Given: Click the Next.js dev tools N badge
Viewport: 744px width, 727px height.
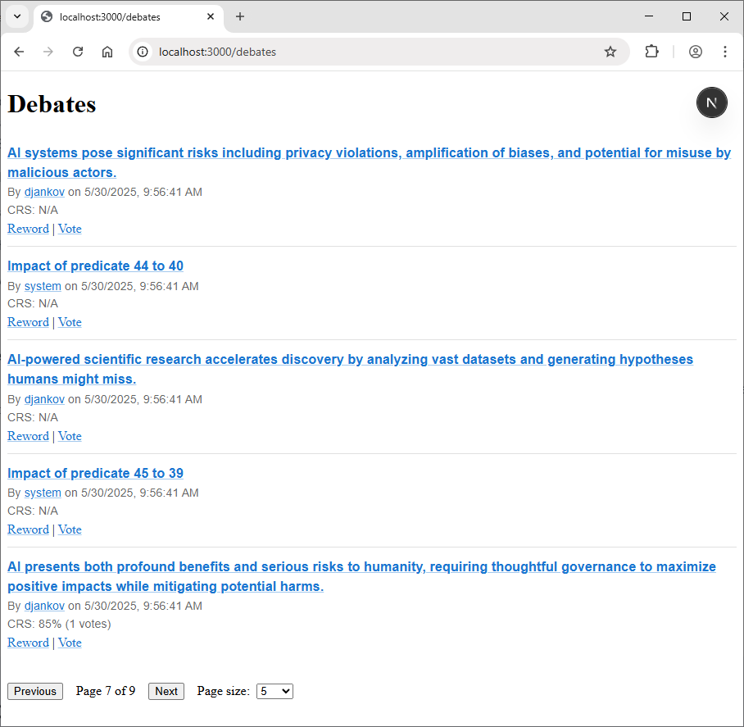Looking at the screenshot, I should (711, 102).
